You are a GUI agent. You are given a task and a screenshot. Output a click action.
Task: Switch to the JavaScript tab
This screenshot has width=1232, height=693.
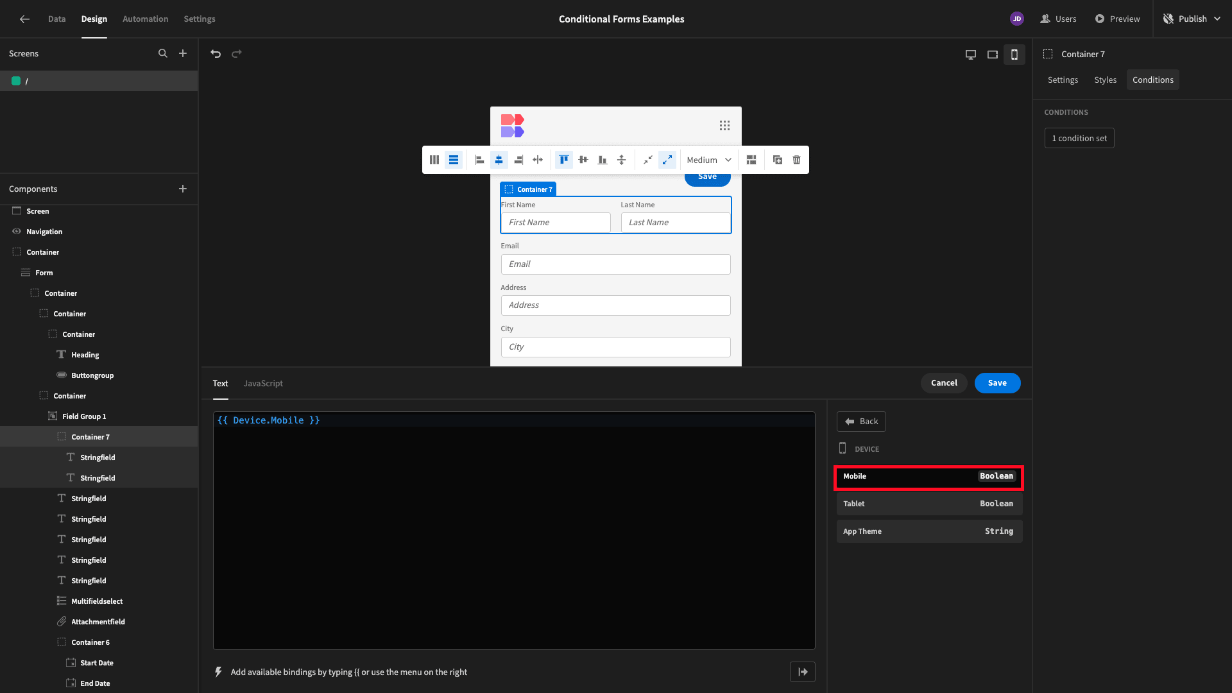click(x=263, y=384)
